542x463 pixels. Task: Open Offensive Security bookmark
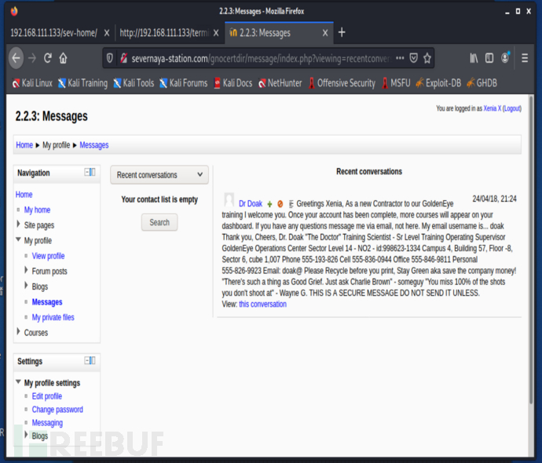click(x=342, y=83)
